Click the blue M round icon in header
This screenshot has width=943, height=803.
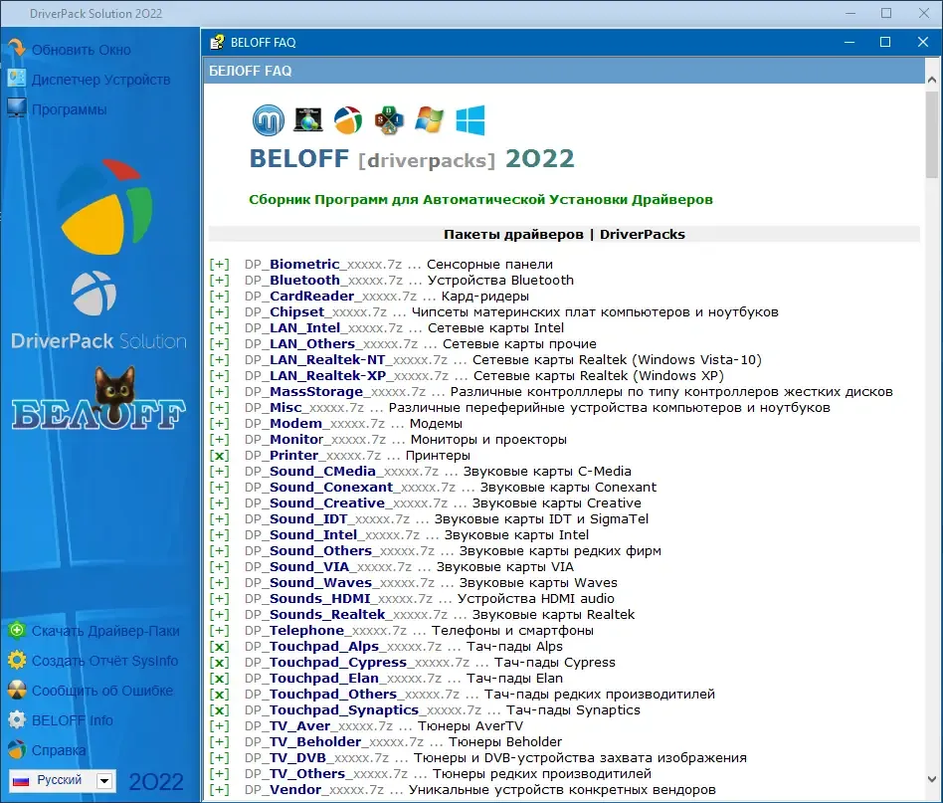pyautogui.click(x=269, y=120)
